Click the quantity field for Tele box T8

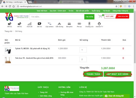pos(83,59)
